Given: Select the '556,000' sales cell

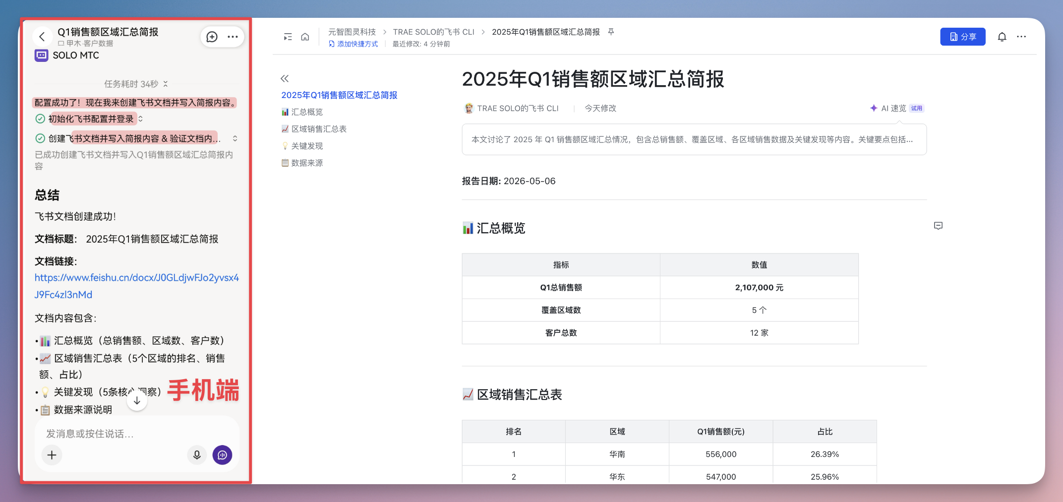Looking at the screenshot, I should (x=721, y=454).
